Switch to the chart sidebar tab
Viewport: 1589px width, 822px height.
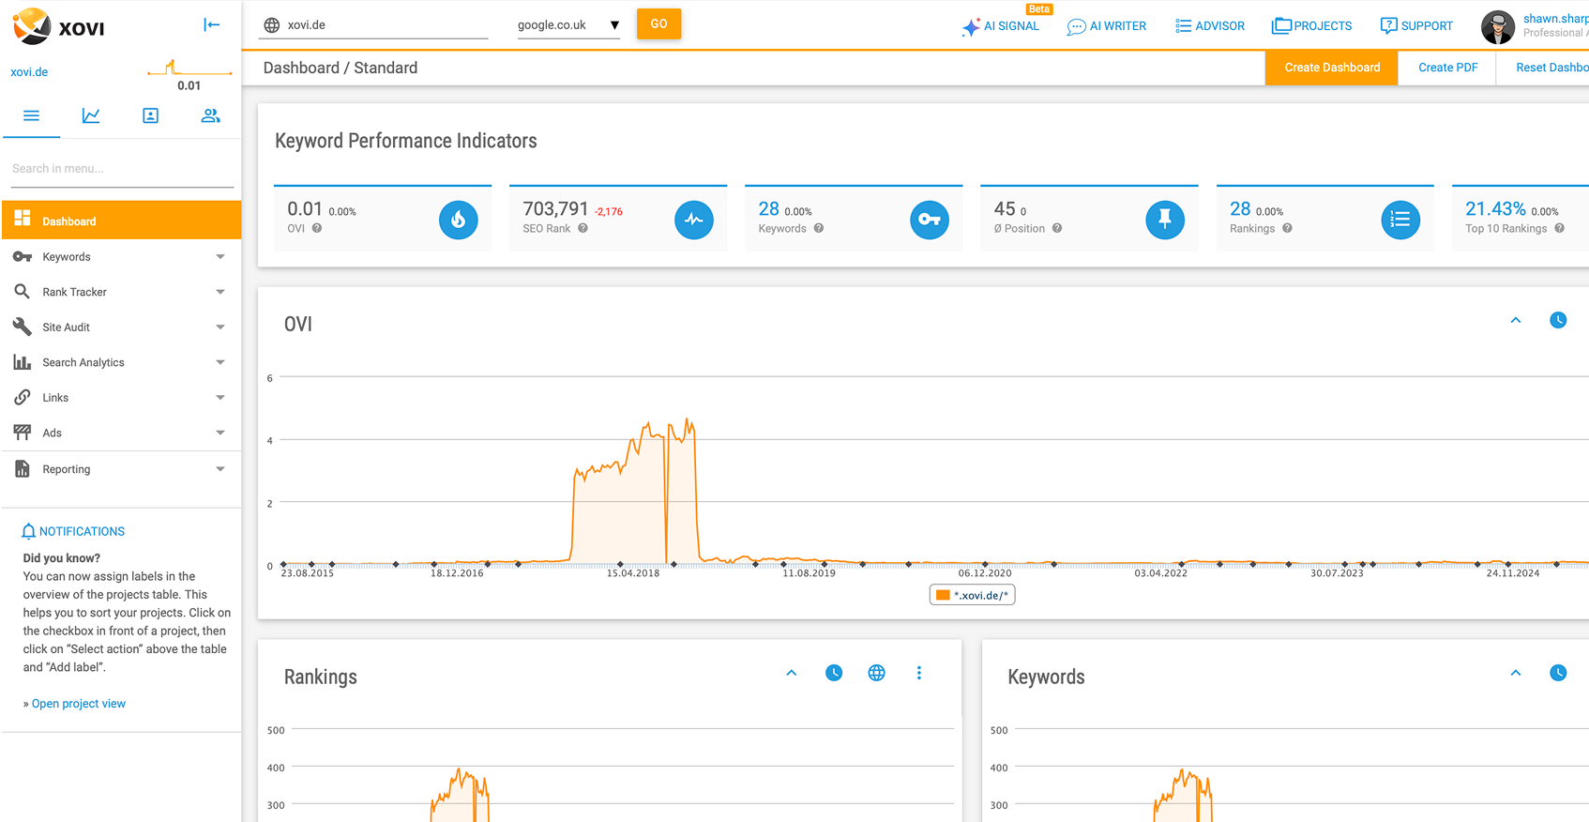[x=91, y=115]
